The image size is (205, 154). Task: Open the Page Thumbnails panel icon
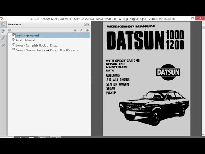pos(3,24)
